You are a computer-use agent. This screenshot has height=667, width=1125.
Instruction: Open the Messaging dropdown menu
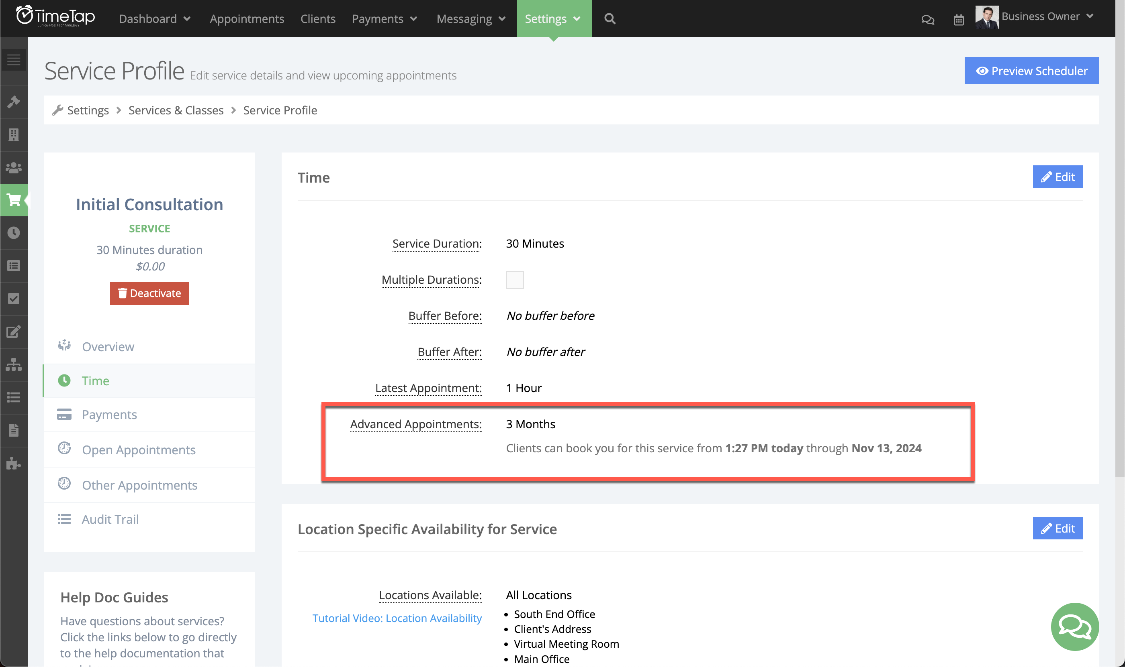point(471,19)
